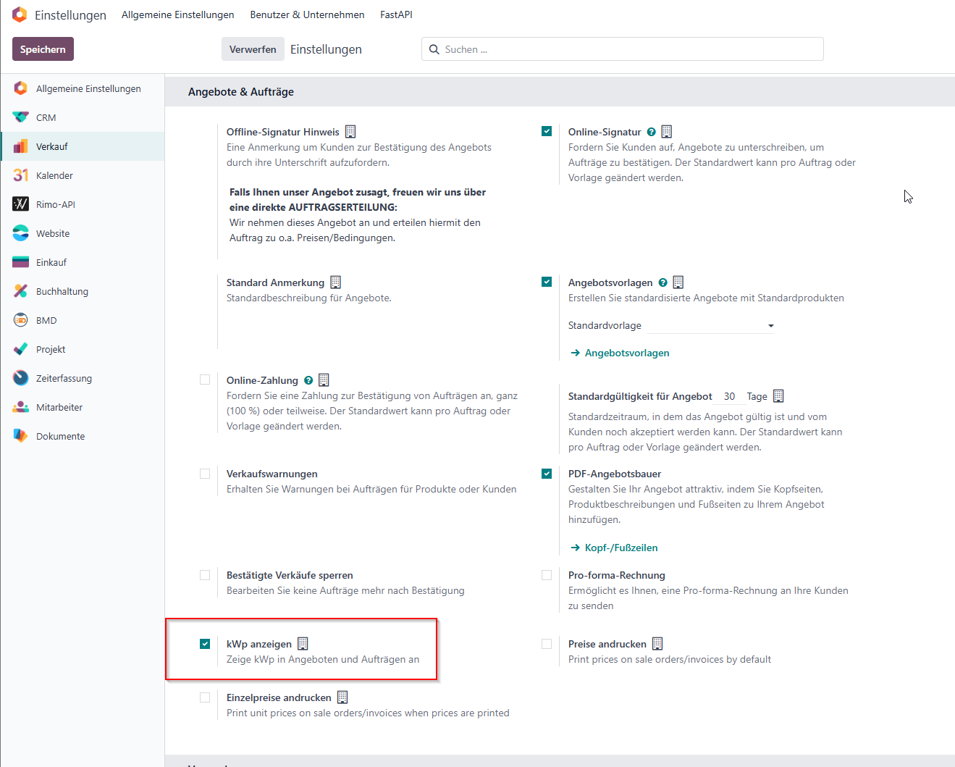Click company building icon beside Preise andrucken
The image size is (955, 767).
(x=657, y=644)
